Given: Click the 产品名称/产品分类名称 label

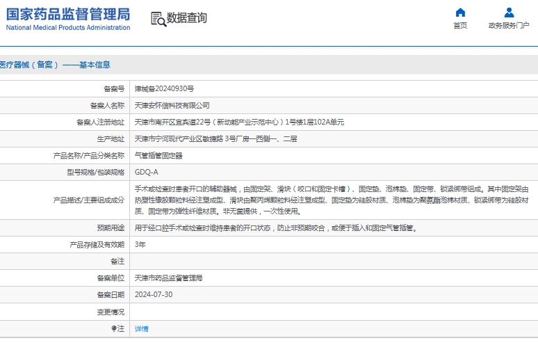Looking at the screenshot, I should 88,156.
